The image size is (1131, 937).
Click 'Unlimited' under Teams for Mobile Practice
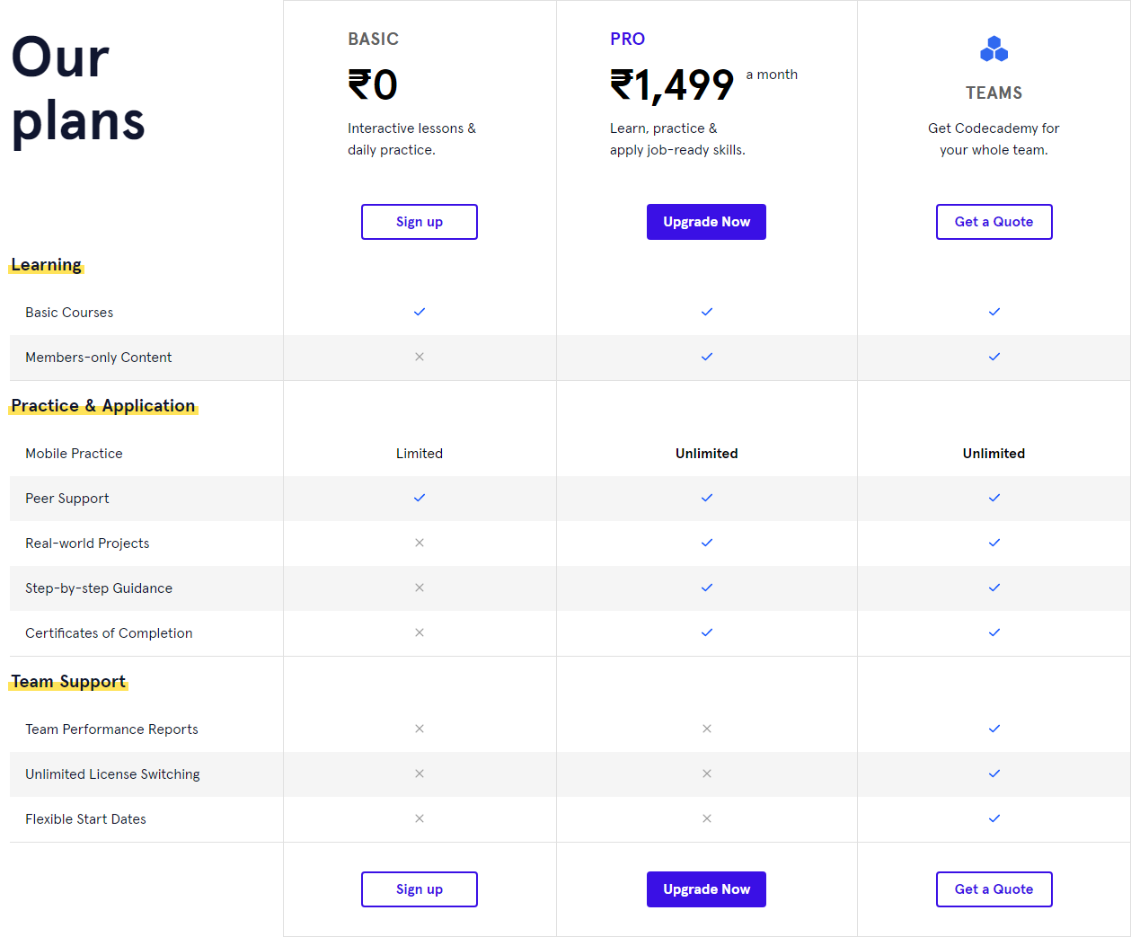(994, 454)
